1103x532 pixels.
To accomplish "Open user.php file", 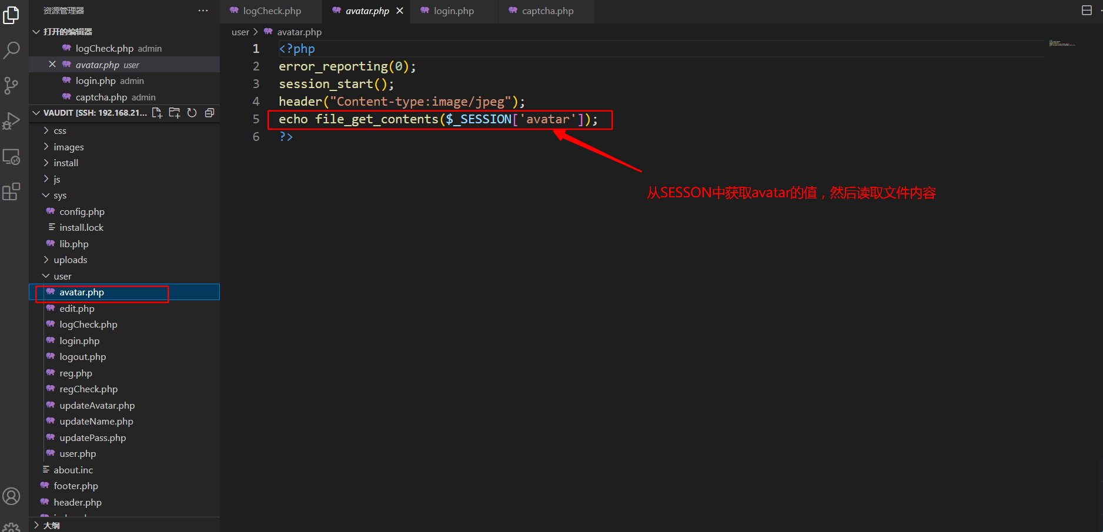I will pyautogui.click(x=124, y=453).
